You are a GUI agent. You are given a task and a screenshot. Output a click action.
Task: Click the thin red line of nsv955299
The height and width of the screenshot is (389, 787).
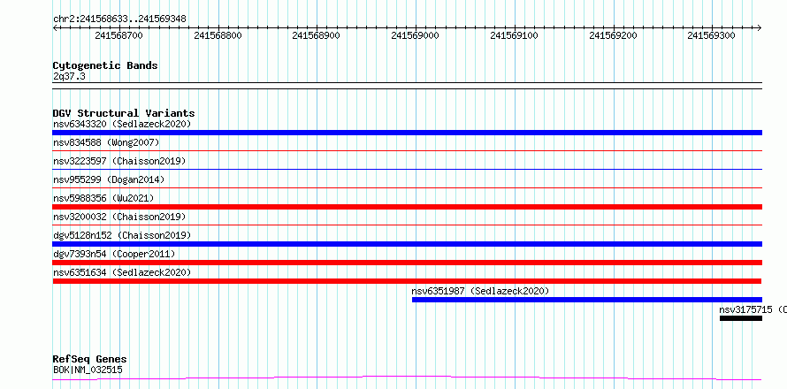pos(407,187)
